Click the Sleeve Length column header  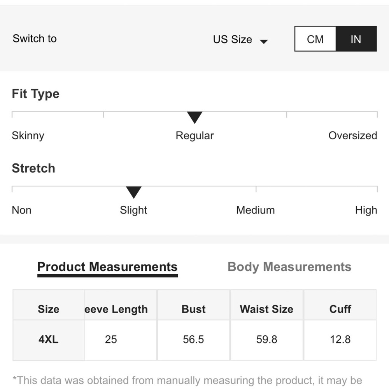(x=116, y=309)
